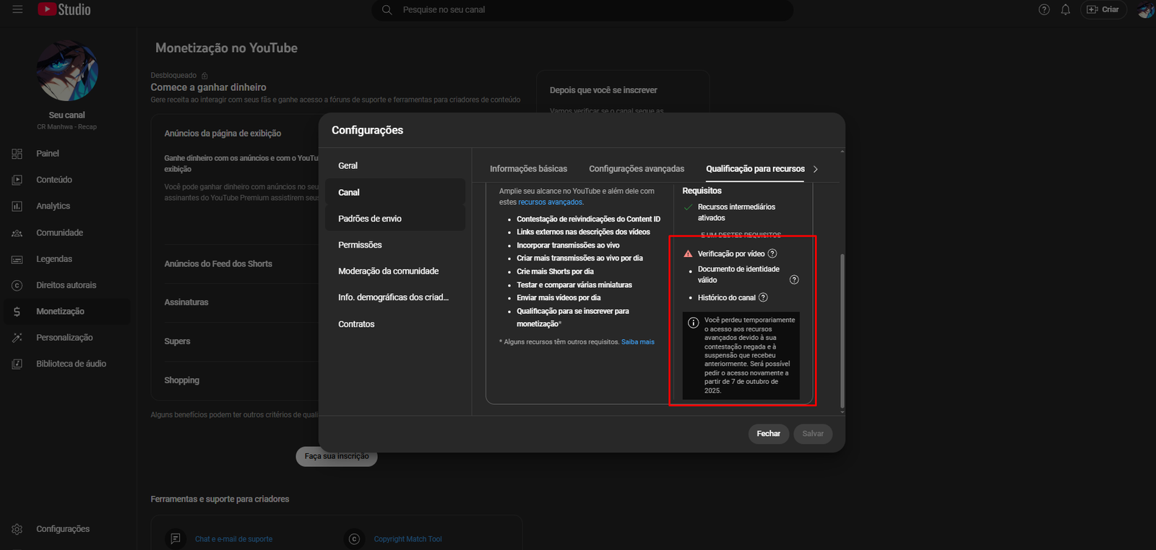This screenshot has height=550, width=1156.
Task: Click the Anúncios da página de exibição heading
Action: point(223,134)
